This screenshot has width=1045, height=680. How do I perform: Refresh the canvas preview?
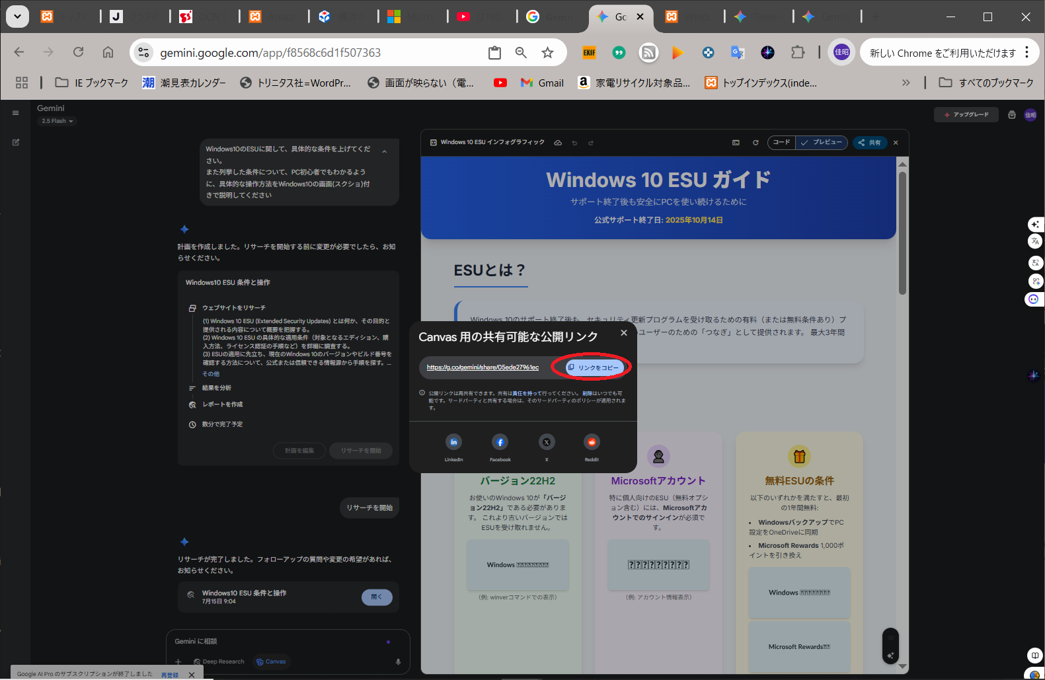pos(755,143)
